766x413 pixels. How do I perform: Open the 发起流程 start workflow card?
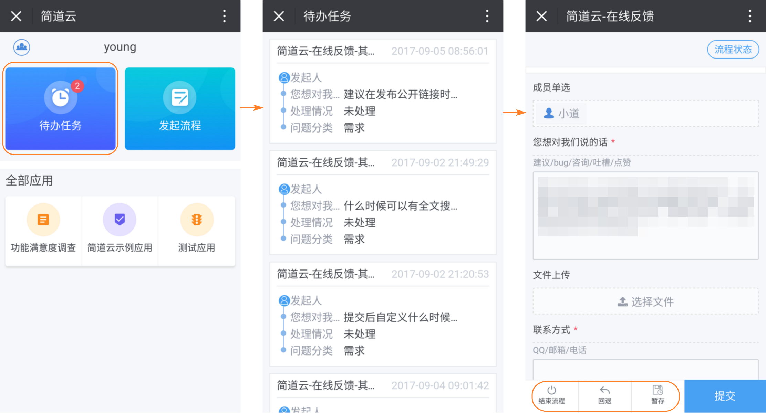(180, 108)
